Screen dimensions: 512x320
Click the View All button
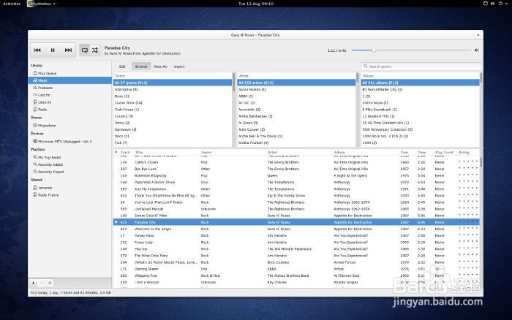160,66
